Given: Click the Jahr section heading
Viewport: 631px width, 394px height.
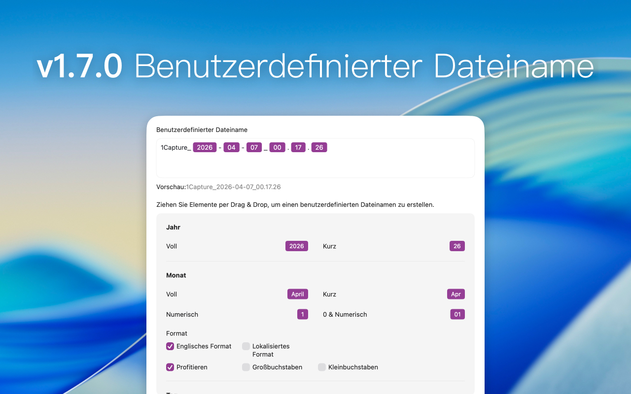Looking at the screenshot, I should point(174,228).
